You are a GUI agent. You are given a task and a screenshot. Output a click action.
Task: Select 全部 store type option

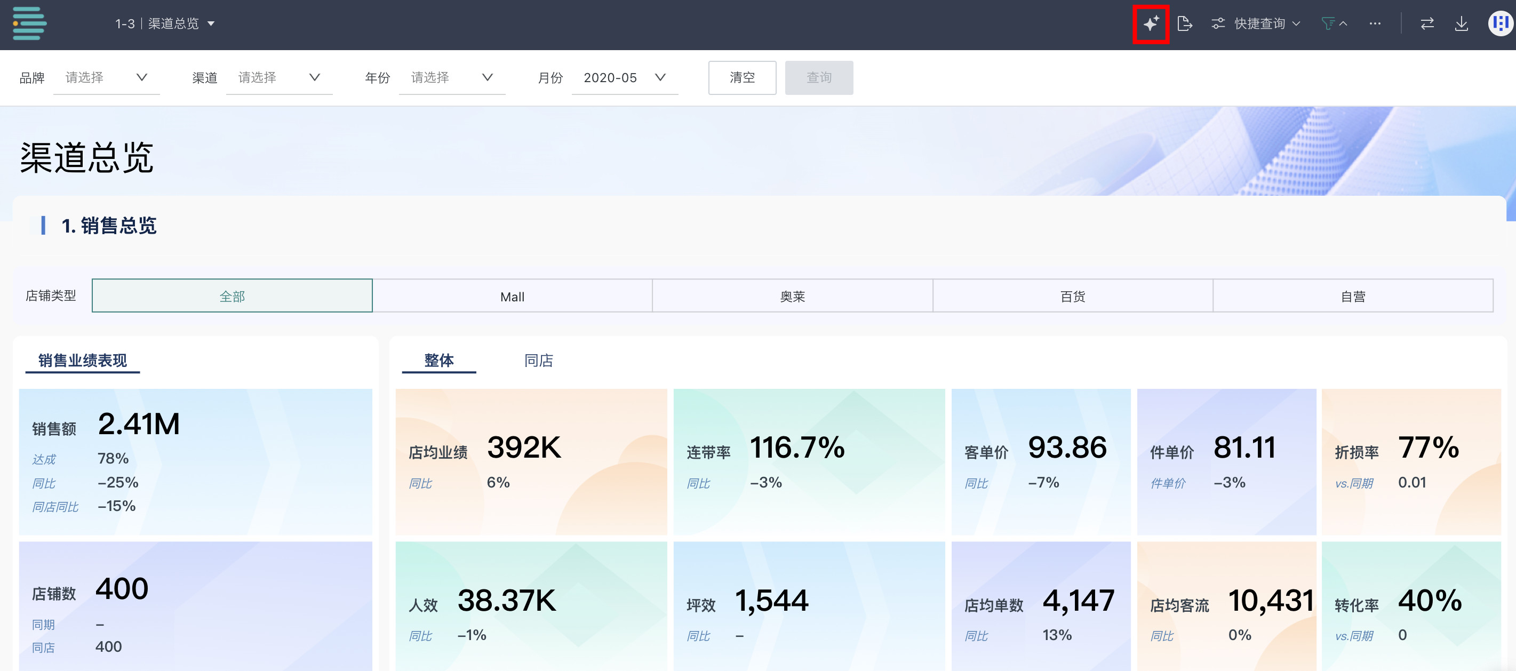pyautogui.click(x=232, y=296)
